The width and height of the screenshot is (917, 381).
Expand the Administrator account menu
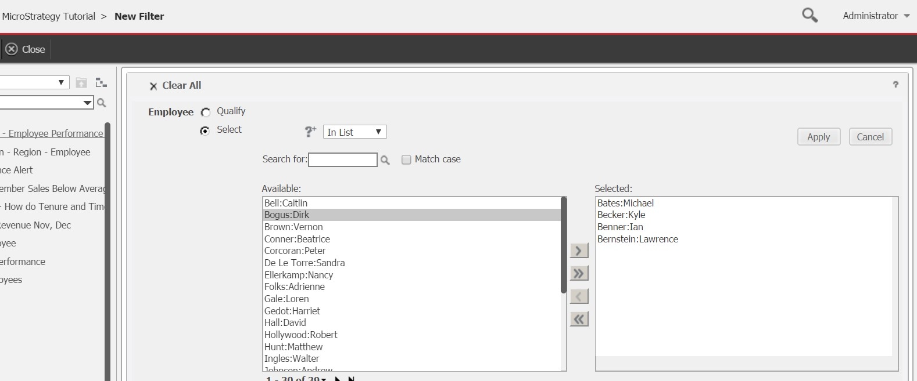coord(876,16)
